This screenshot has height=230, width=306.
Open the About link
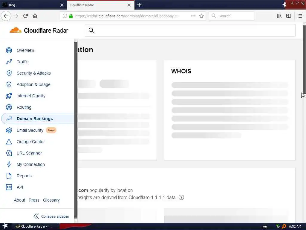point(19,200)
